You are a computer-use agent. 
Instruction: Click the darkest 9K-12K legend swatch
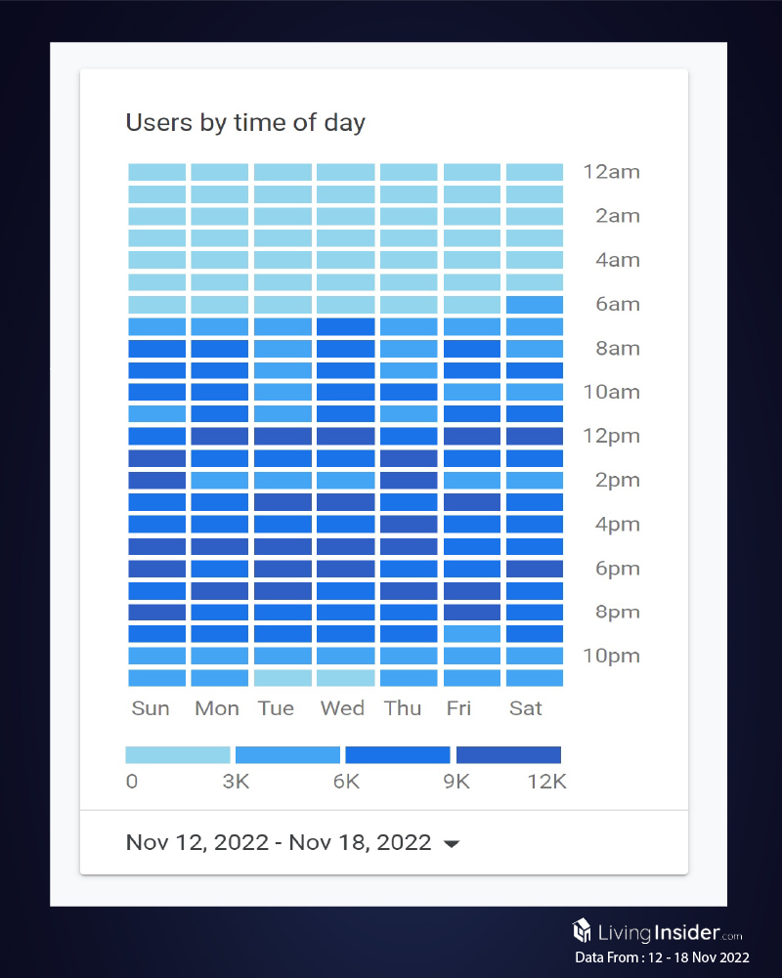508,754
